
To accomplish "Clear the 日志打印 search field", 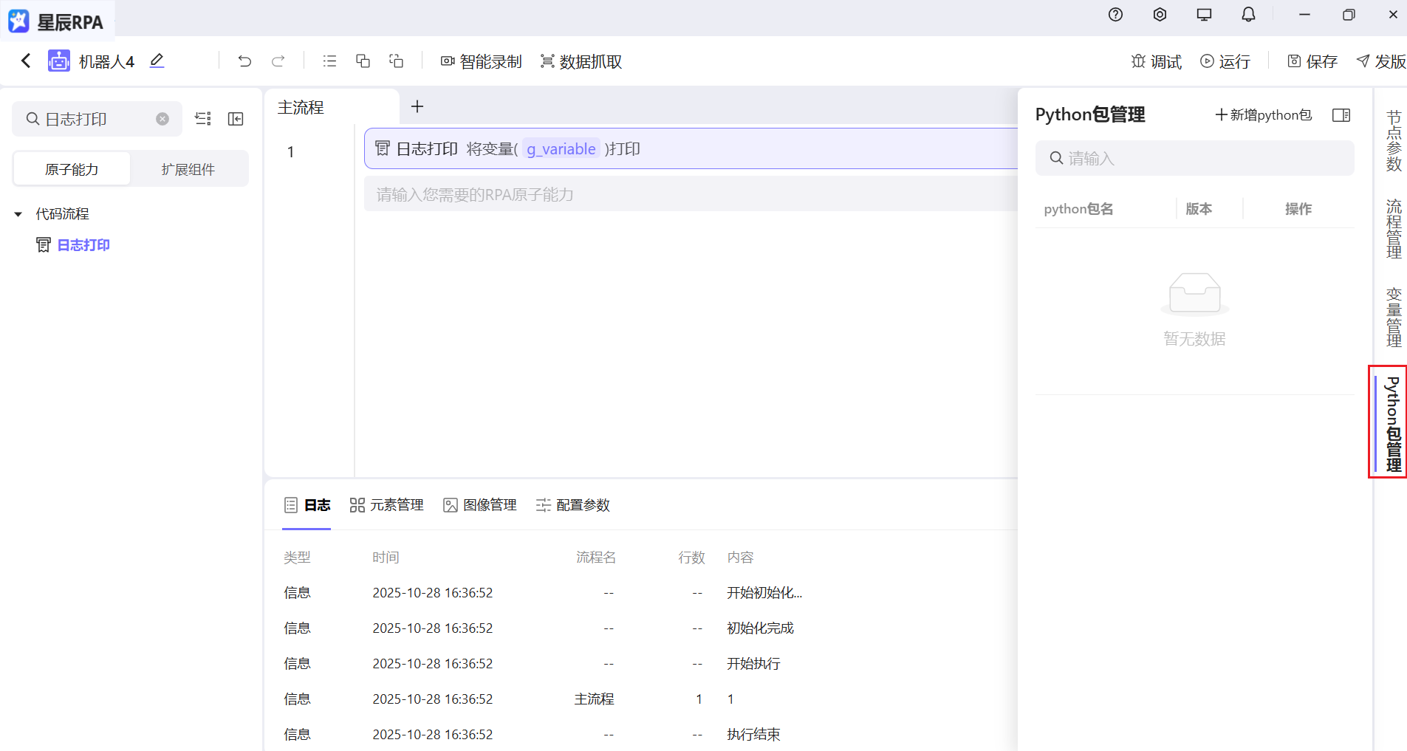I will (162, 119).
